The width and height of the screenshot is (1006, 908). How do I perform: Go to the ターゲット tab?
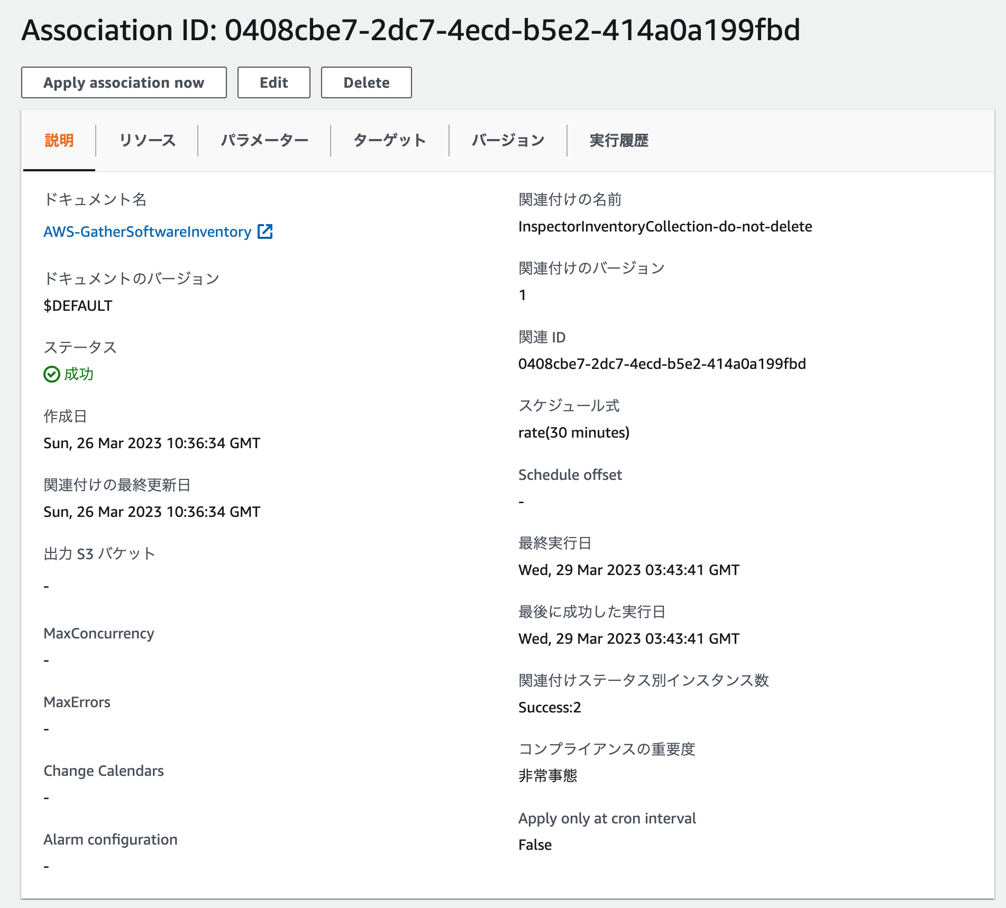pyautogui.click(x=389, y=141)
